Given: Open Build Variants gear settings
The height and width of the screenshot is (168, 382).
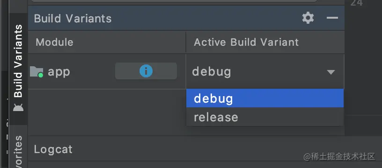Looking at the screenshot, I should (x=308, y=18).
